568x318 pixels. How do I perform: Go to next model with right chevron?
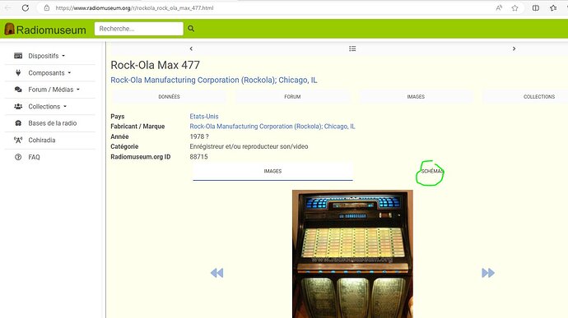tap(514, 48)
